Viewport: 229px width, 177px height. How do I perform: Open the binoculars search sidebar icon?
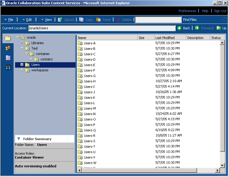pos(8,67)
